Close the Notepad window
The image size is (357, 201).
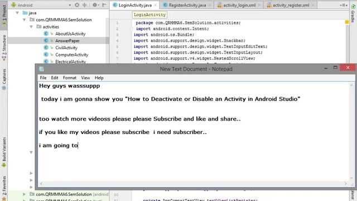point(348,68)
